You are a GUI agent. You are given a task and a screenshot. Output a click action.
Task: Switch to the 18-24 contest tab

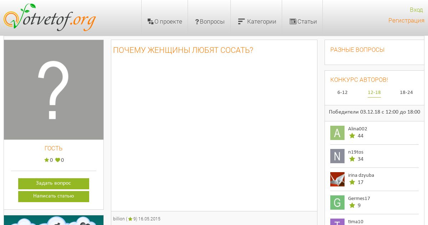point(406,92)
